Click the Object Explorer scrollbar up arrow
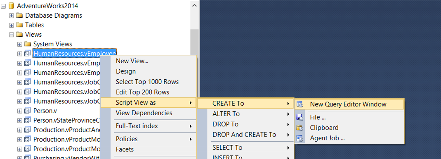 point(195,5)
